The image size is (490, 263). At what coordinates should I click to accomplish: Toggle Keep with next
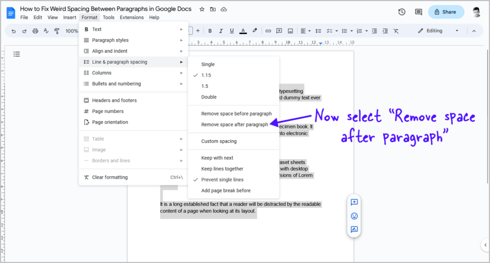233,158
